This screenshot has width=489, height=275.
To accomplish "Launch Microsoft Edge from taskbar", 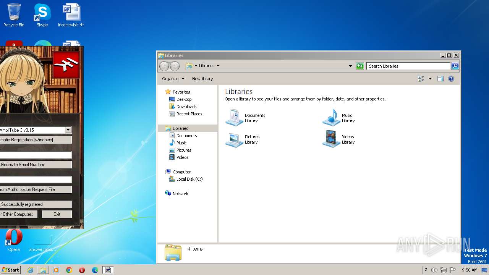I will [x=95, y=270].
